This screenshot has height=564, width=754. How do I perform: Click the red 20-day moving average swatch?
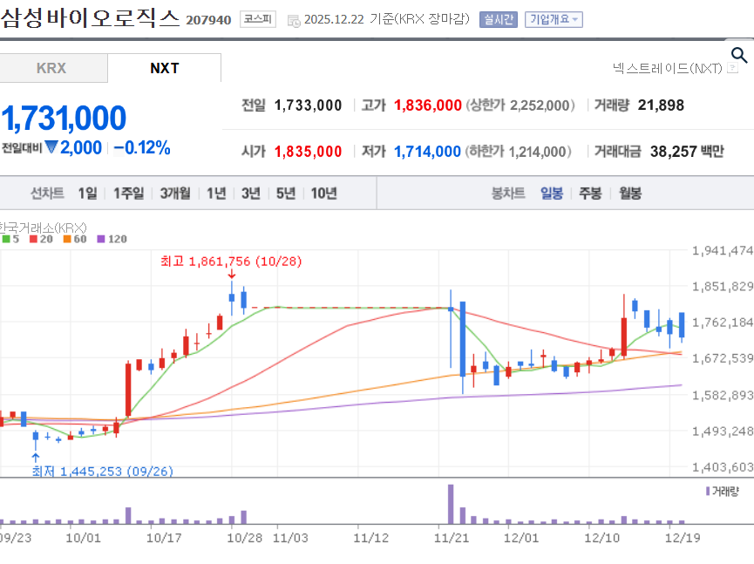pyautogui.click(x=33, y=239)
